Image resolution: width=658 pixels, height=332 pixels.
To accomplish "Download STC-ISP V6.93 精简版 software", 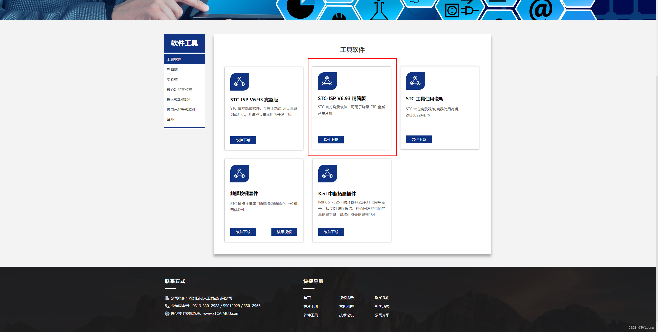I will pos(331,140).
